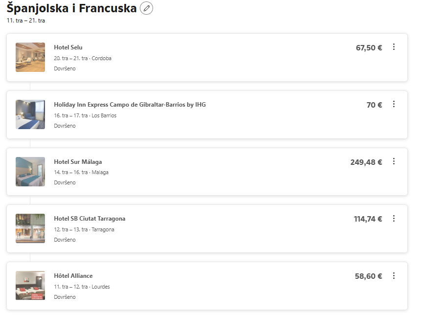Open Holiday Inn Express Campo de Gibraltar-Barrios booking
The width and height of the screenshot is (421, 315).
point(130,105)
